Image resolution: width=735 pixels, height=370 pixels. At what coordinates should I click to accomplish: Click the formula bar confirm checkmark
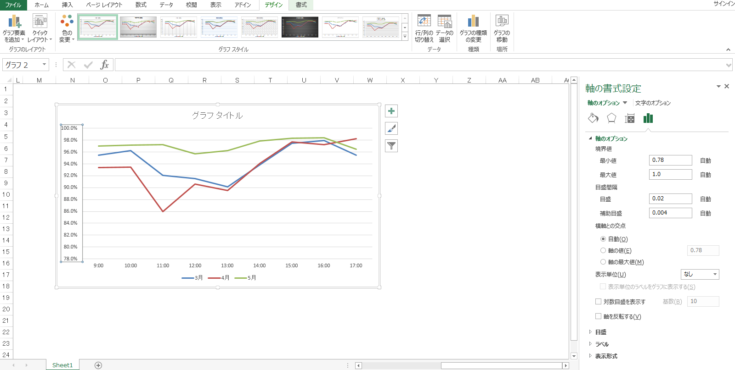coord(88,65)
